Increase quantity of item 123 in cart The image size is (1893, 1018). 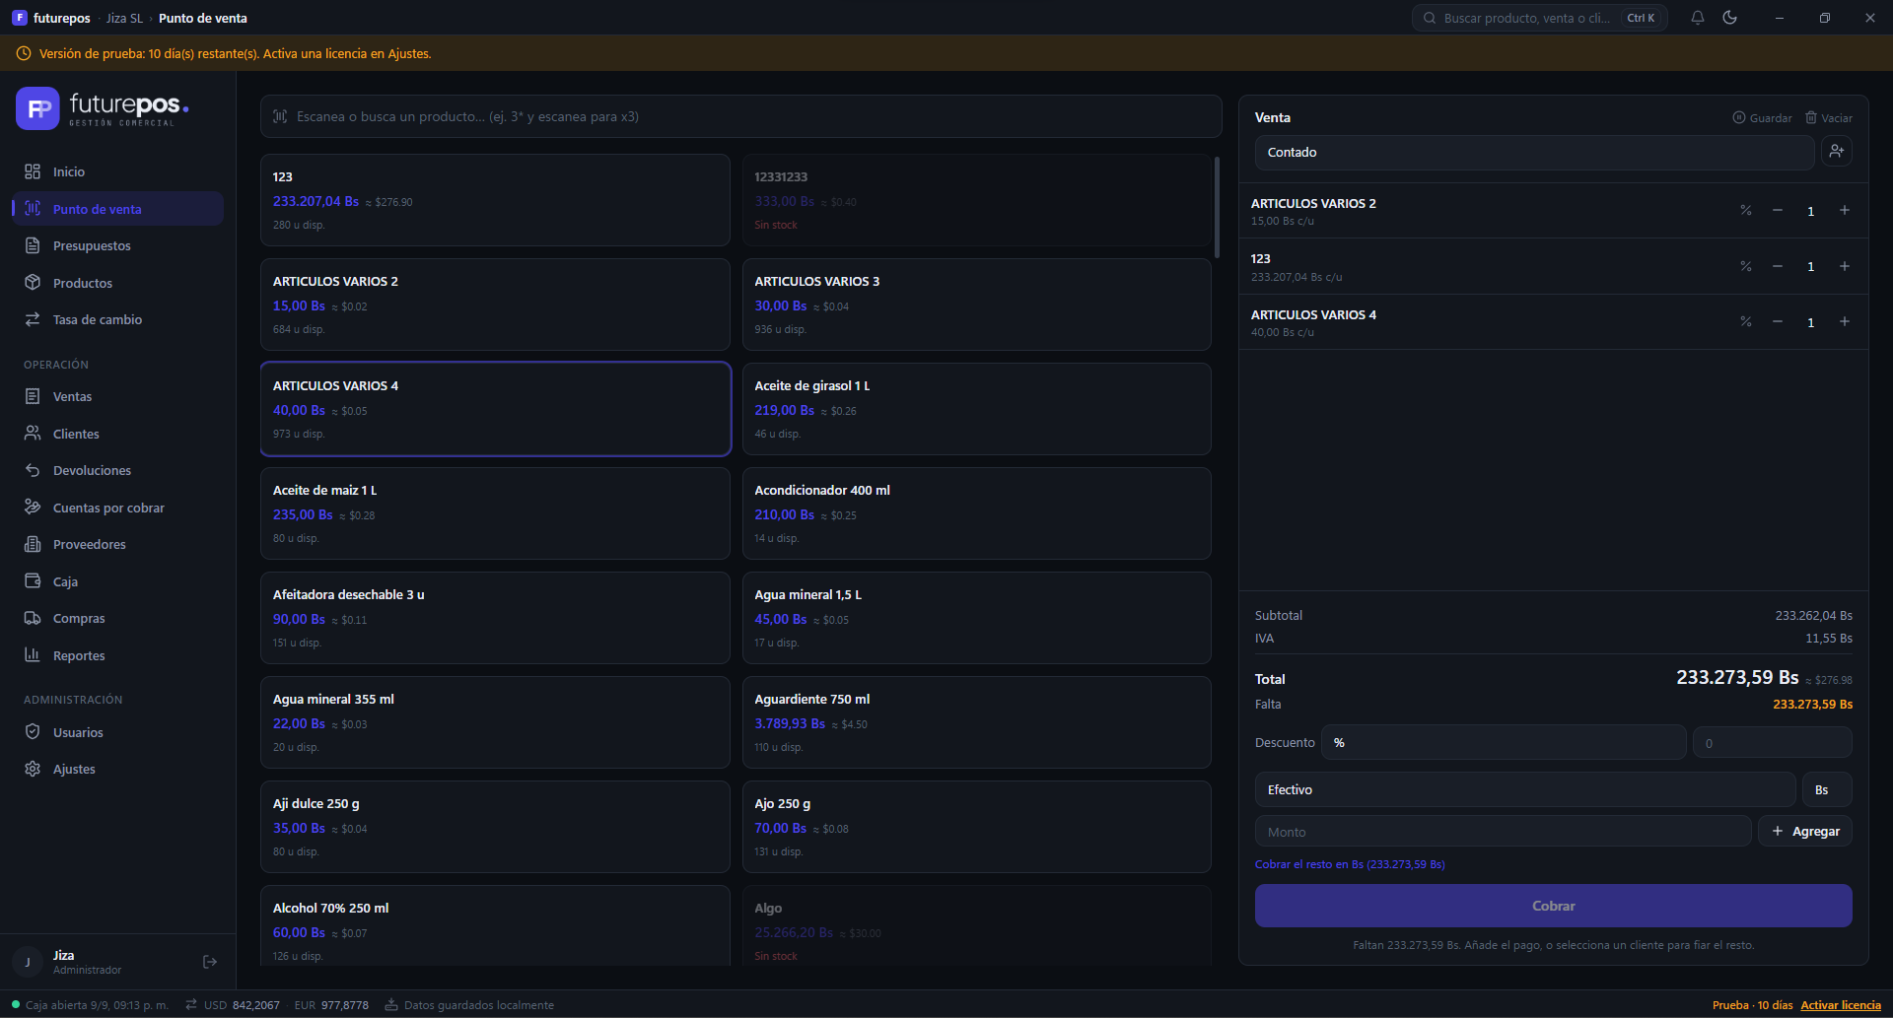(1845, 267)
